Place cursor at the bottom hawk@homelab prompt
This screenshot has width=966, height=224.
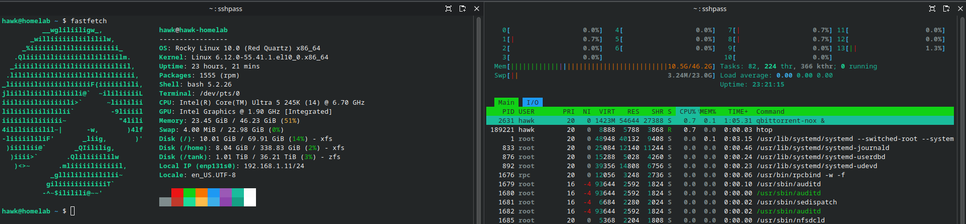click(x=73, y=211)
